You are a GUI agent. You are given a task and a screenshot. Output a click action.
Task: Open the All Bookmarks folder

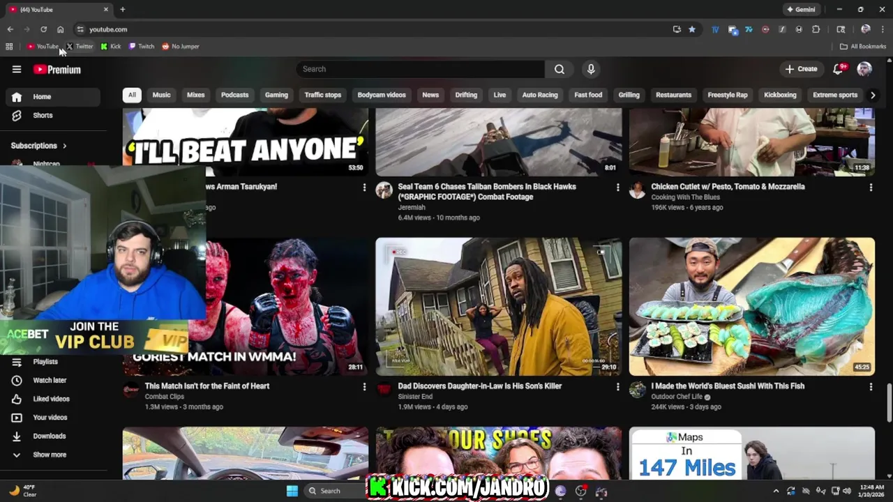[x=863, y=46]
